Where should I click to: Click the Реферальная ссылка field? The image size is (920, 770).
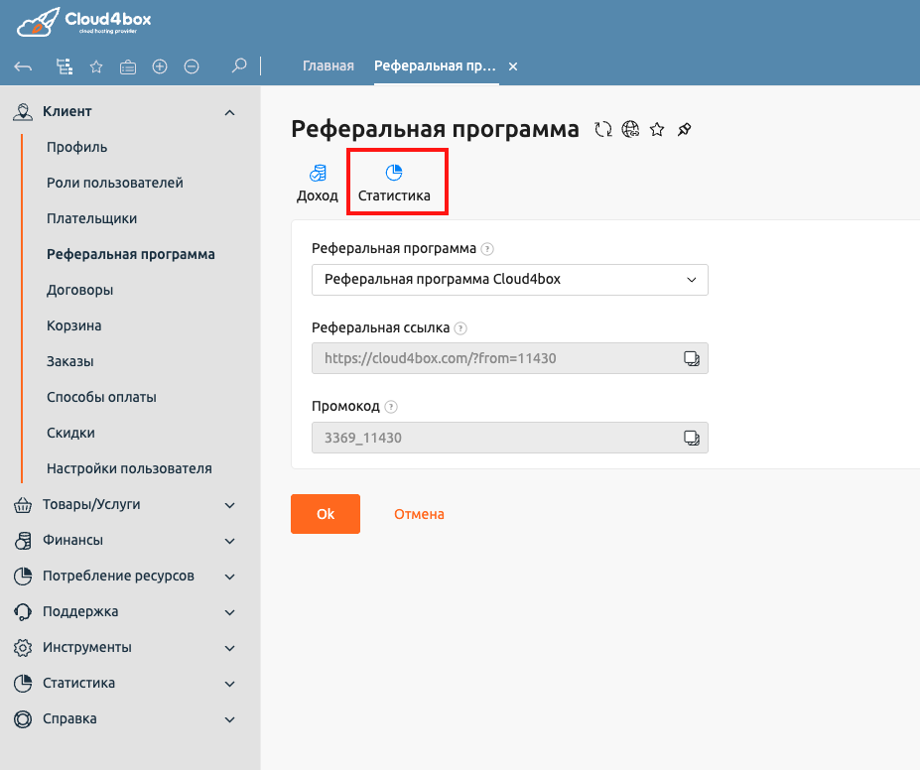[491, 358]
